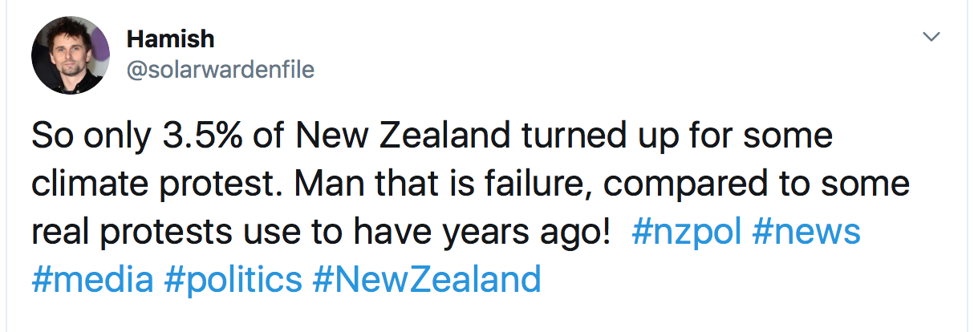This screenshot has width=974, height=332.
Task: Select the #media hashtag
Action: (92, 280)
